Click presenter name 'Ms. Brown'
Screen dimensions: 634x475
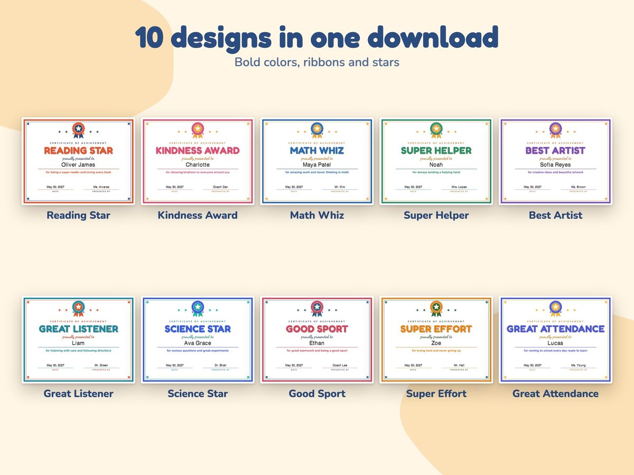coord(579,187)
